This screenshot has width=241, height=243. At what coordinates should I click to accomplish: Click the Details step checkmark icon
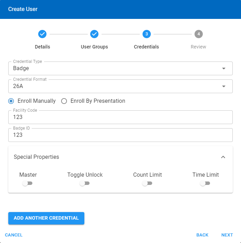(42, 34)
